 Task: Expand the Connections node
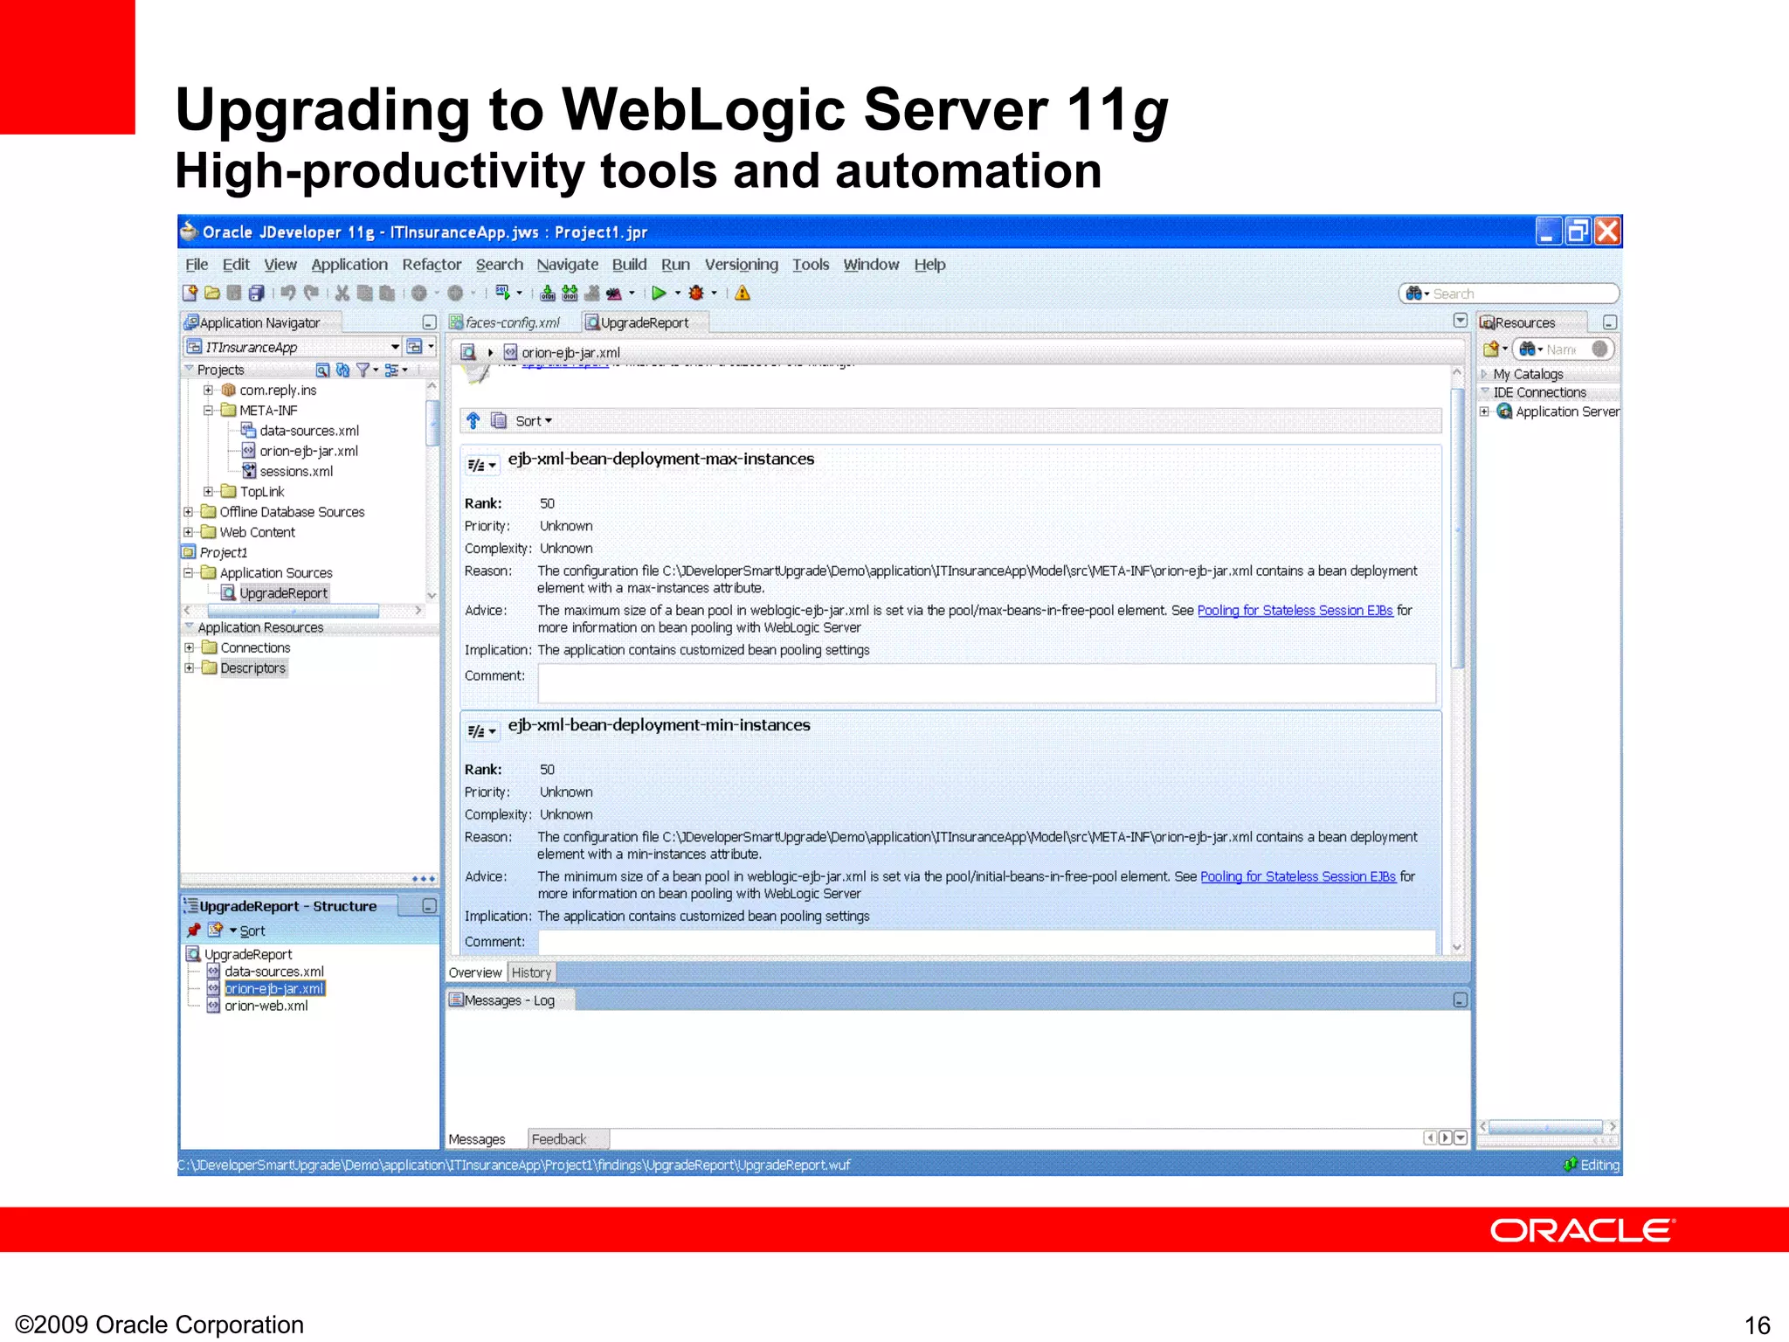pyautogui.click(x=189, y=648)
